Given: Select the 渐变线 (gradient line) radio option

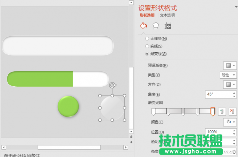Looking at the screenshot, I should (147, 54).
